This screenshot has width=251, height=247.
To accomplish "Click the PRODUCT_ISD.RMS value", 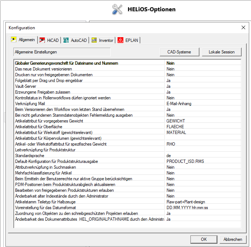I will pyautogui.click(x=185, y=161).
